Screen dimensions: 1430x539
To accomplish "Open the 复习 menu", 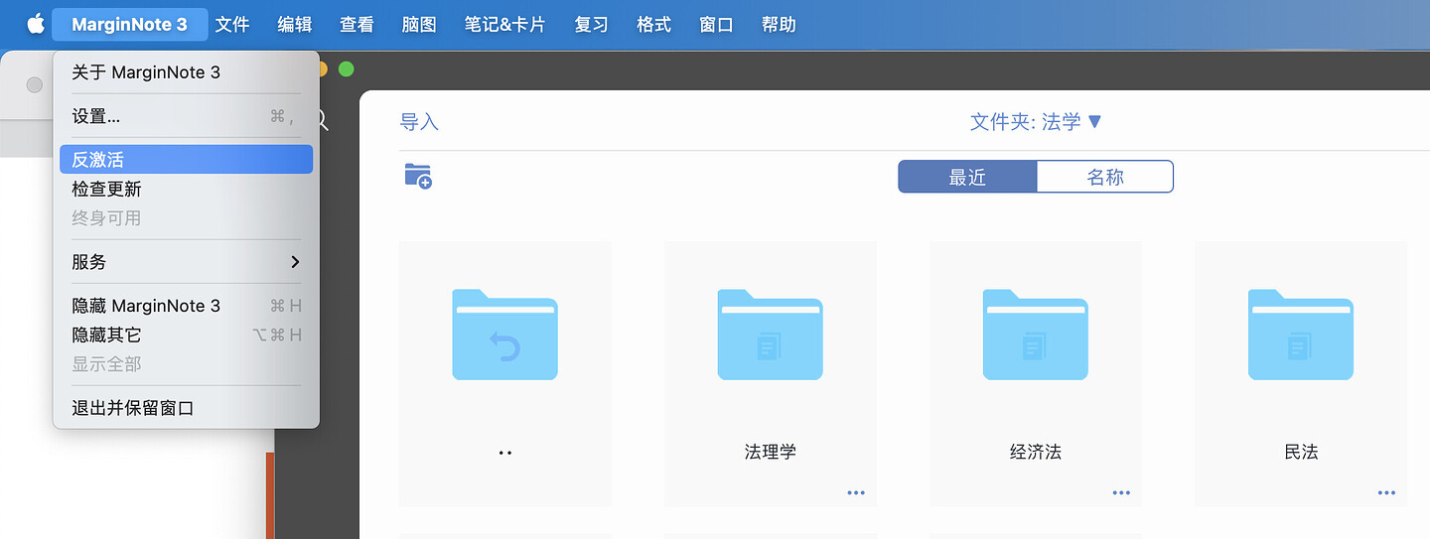I will (591, 25).
